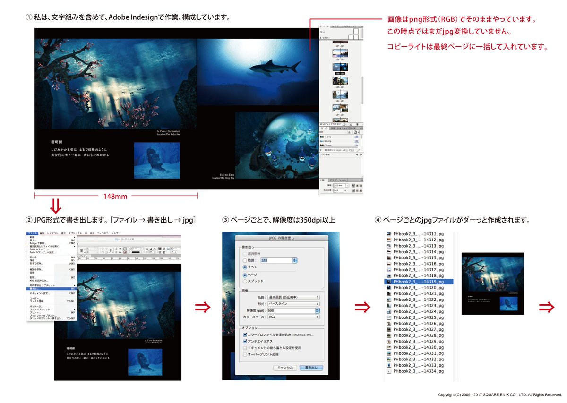Click the status column icon in Links panel header
The width and height of the screenshot is (567, 403).
click(x=349, y=132)
